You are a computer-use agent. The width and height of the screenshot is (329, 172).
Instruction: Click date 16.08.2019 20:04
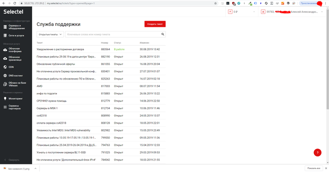tap(149, 64)
